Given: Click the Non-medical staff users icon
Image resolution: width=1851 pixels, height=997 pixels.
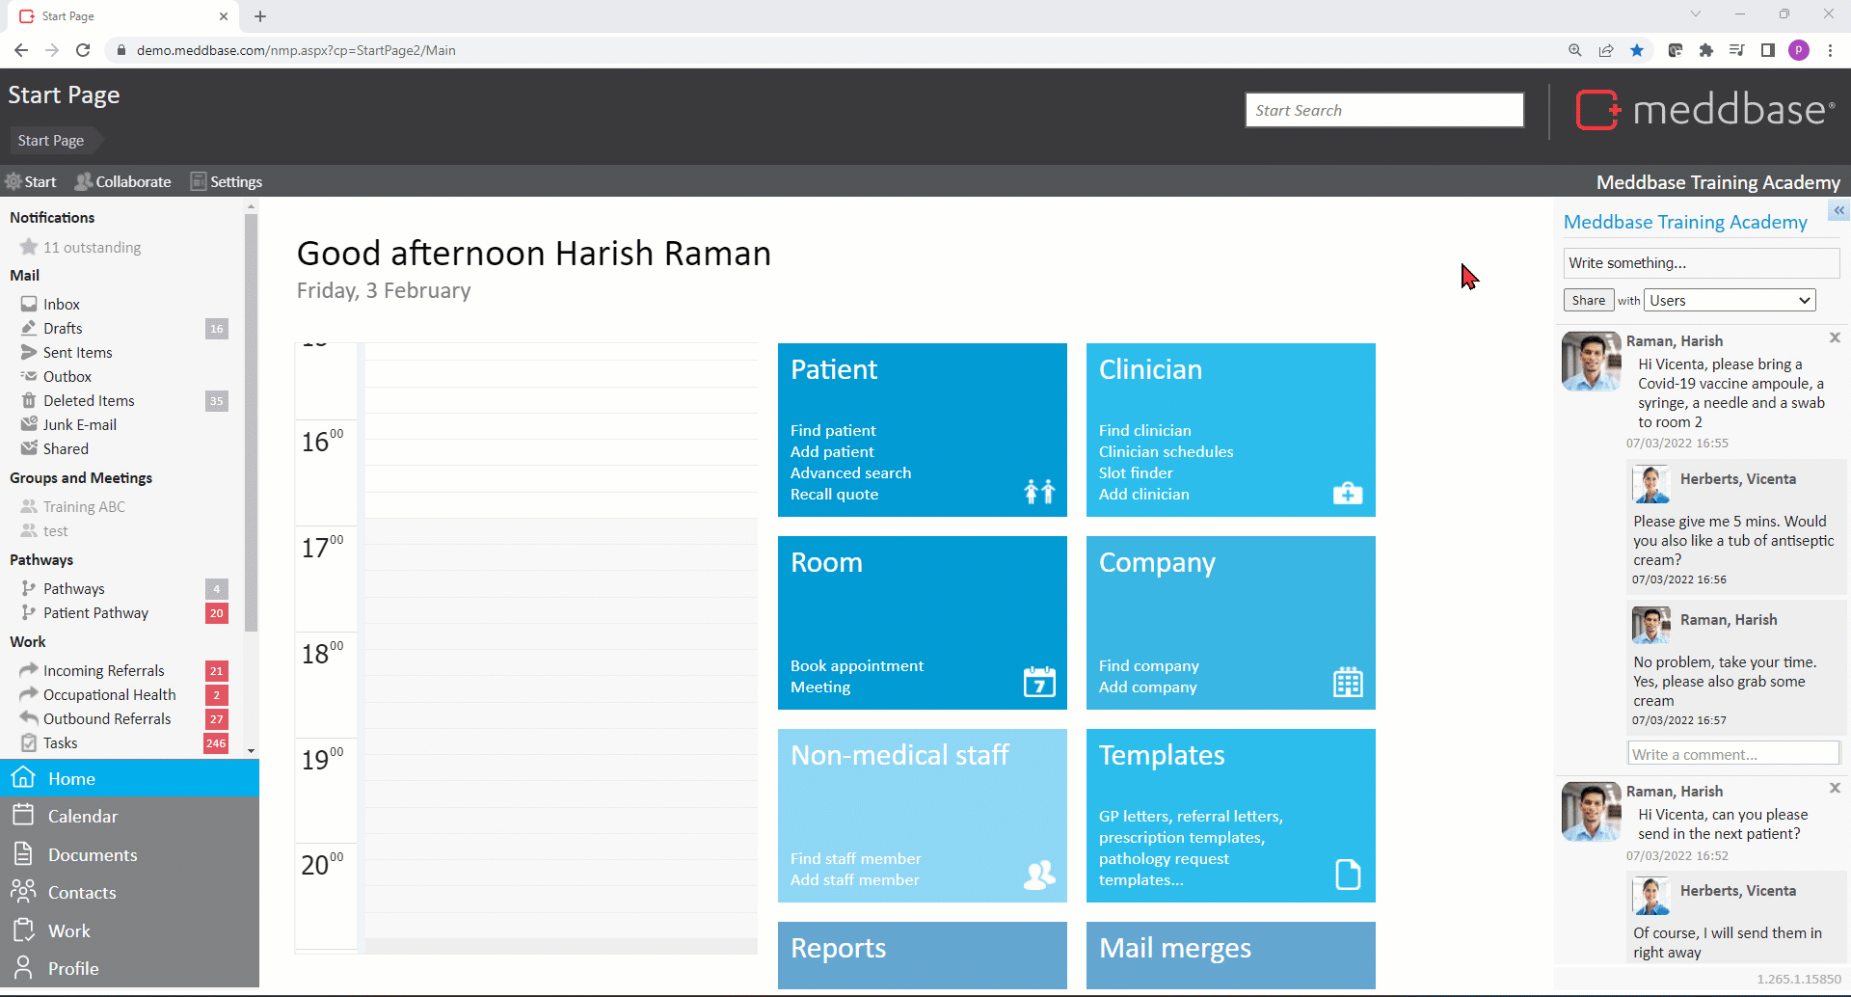Looking at the screenshot, I should (1038, 875).
